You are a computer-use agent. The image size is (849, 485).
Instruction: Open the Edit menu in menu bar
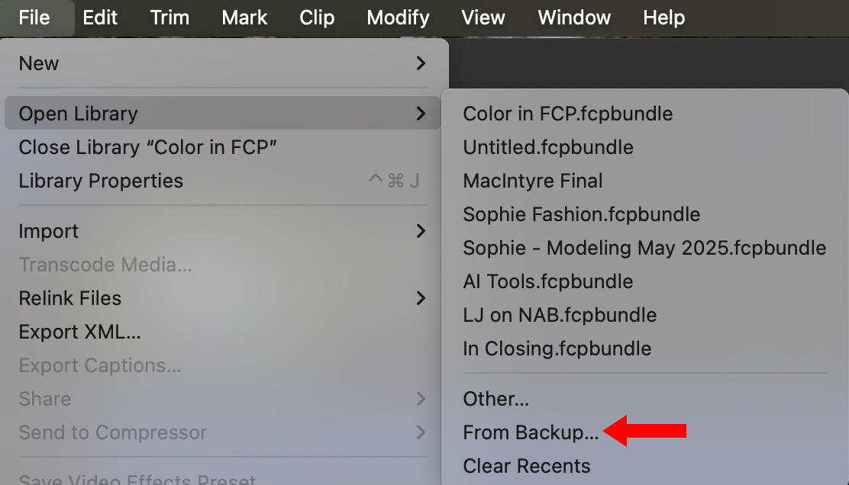tap(100, 18)
